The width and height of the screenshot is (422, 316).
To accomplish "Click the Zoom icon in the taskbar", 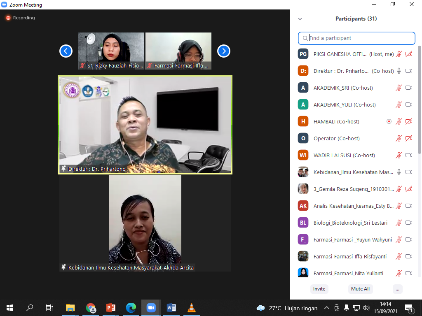I will [x=151, y=308].
